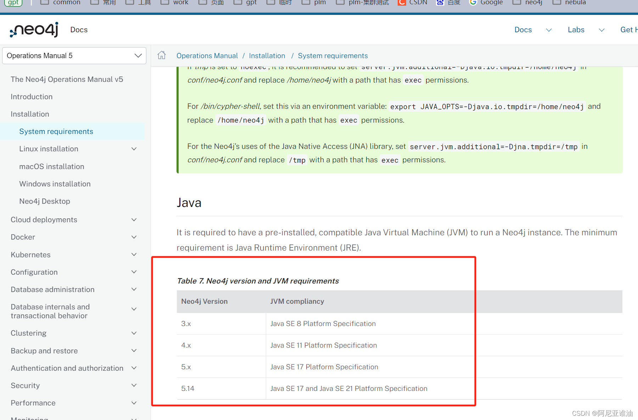Click the Table 7 caption text

258,281
